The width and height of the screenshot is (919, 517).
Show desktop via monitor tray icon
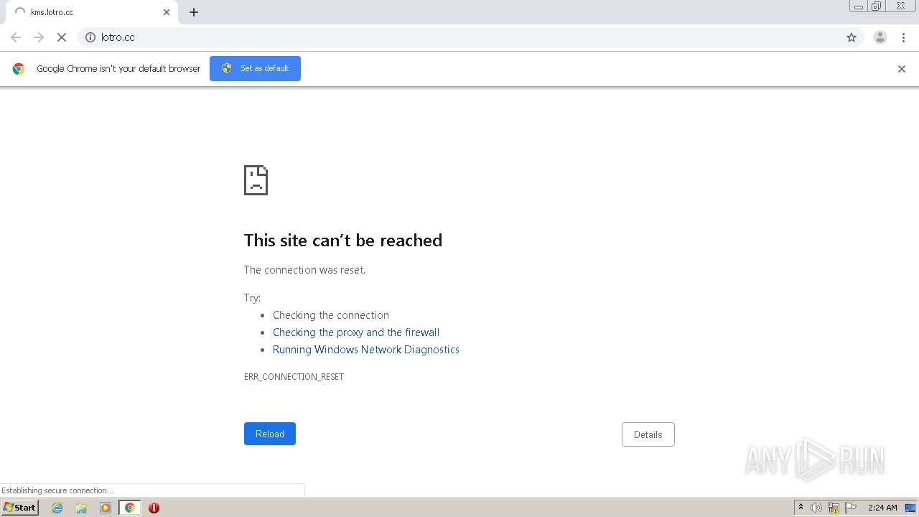coord(910,508)
